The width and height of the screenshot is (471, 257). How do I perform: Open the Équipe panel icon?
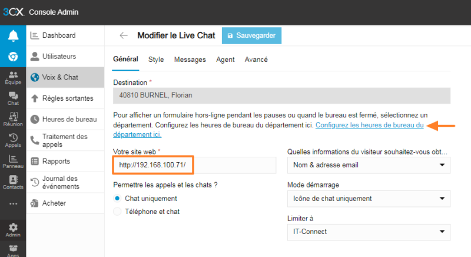tap(13, 78)
